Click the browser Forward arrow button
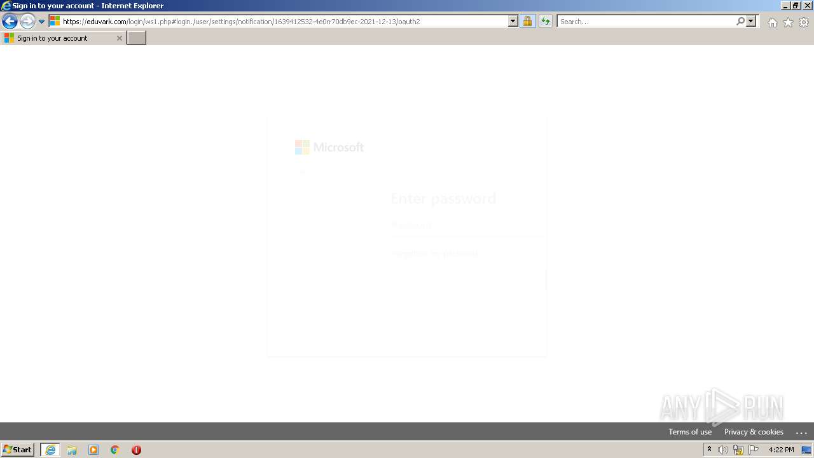The height and width of the screenshot is (458, 814). click(x=27, y=22)
